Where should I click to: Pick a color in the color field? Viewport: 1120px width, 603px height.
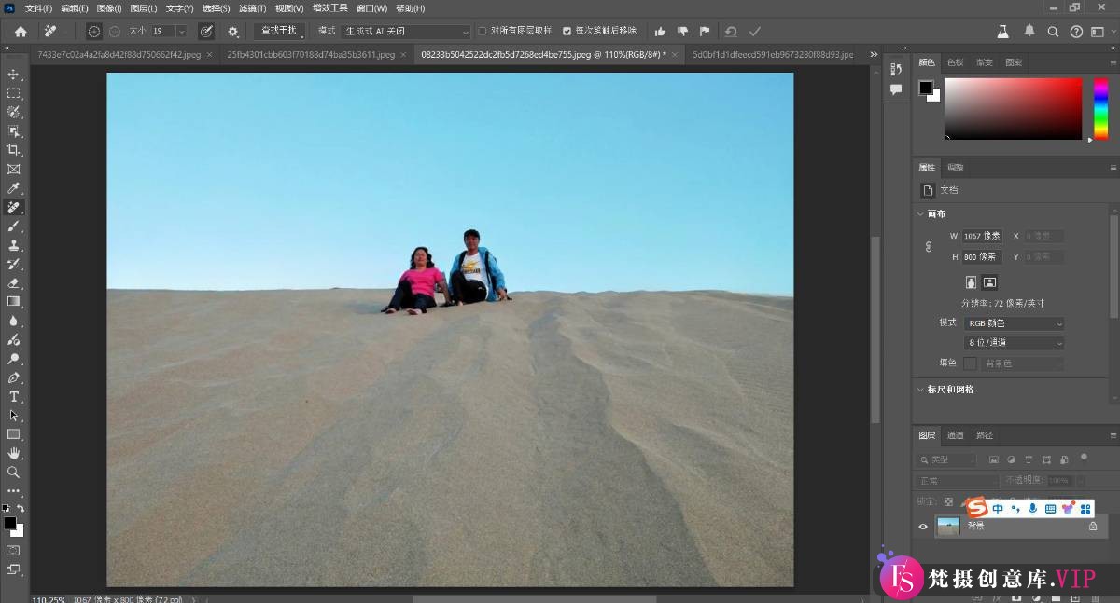(x=1013, y=108)
